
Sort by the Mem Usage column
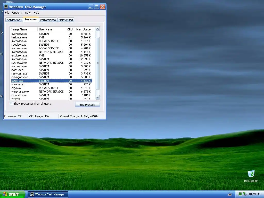click(x=83, y=29)
